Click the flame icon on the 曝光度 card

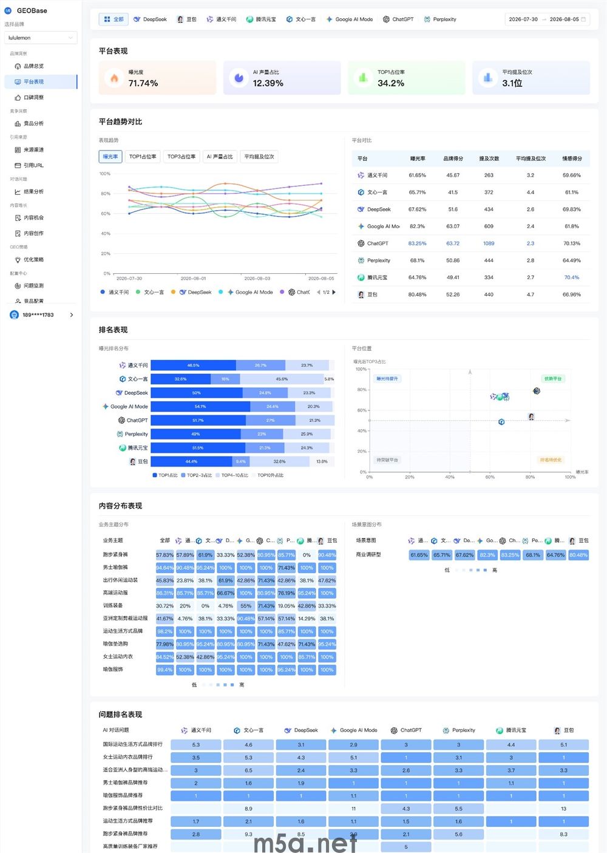[114, 78]
